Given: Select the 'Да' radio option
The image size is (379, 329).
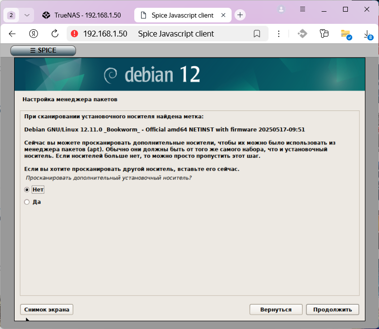Looking at the screenshot, I should coord(27,202).
